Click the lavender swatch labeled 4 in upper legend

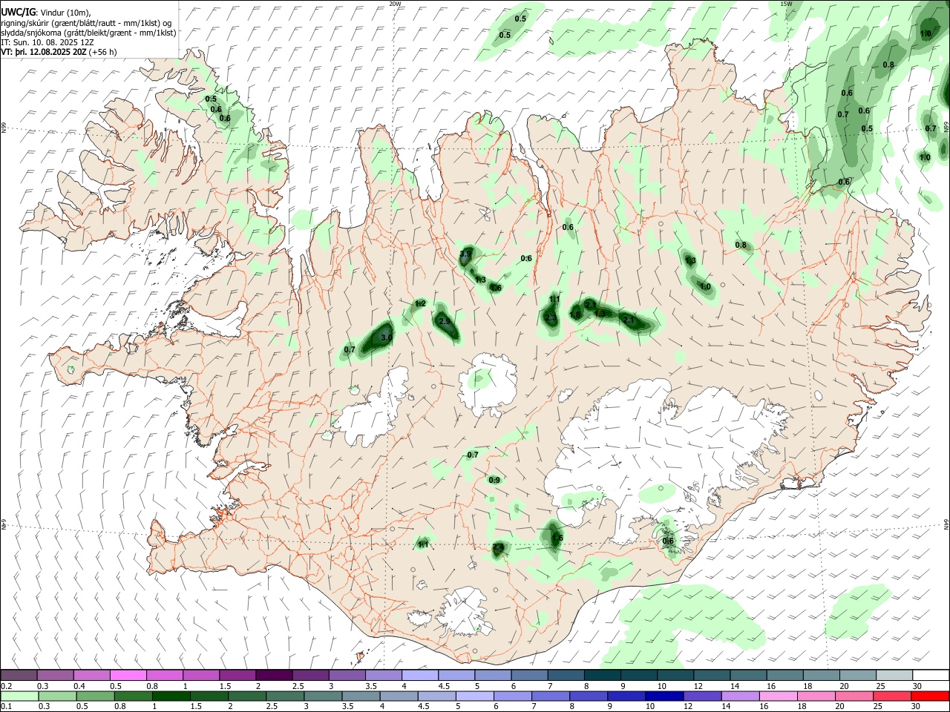pos(419,675)
